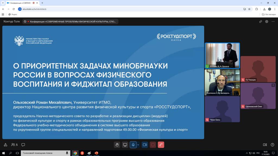Open the conference chat panel
This screenshot has width=278, height=156.
point(23,145)
